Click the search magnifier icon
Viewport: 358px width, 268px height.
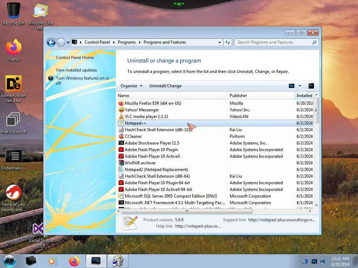[x=314, y=42]
